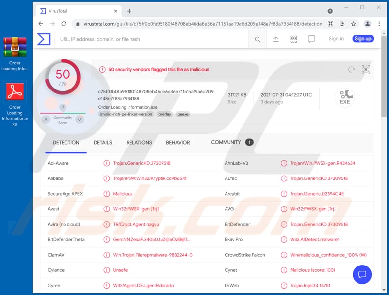
Task: Click the SecureAge APEX Malicious result
Action: [123, 194]
